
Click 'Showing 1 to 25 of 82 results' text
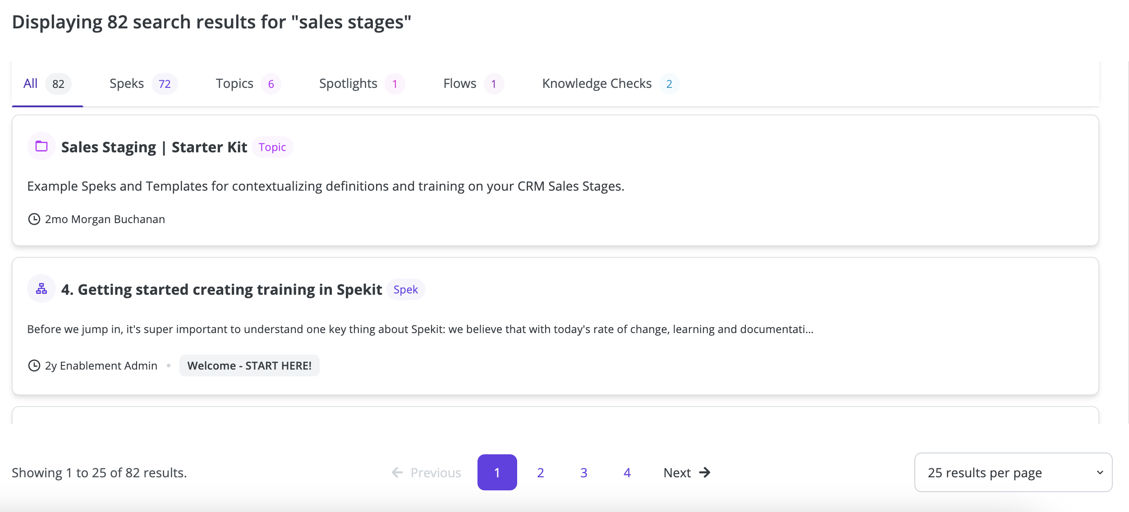tap(99, 472)
